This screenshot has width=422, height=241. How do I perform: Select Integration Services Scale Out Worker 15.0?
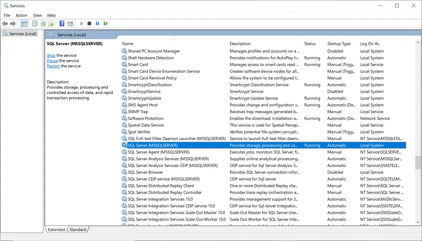click(x=263, y=219)
